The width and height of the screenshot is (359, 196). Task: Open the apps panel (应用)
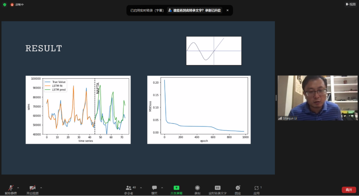tap(256, 188)
